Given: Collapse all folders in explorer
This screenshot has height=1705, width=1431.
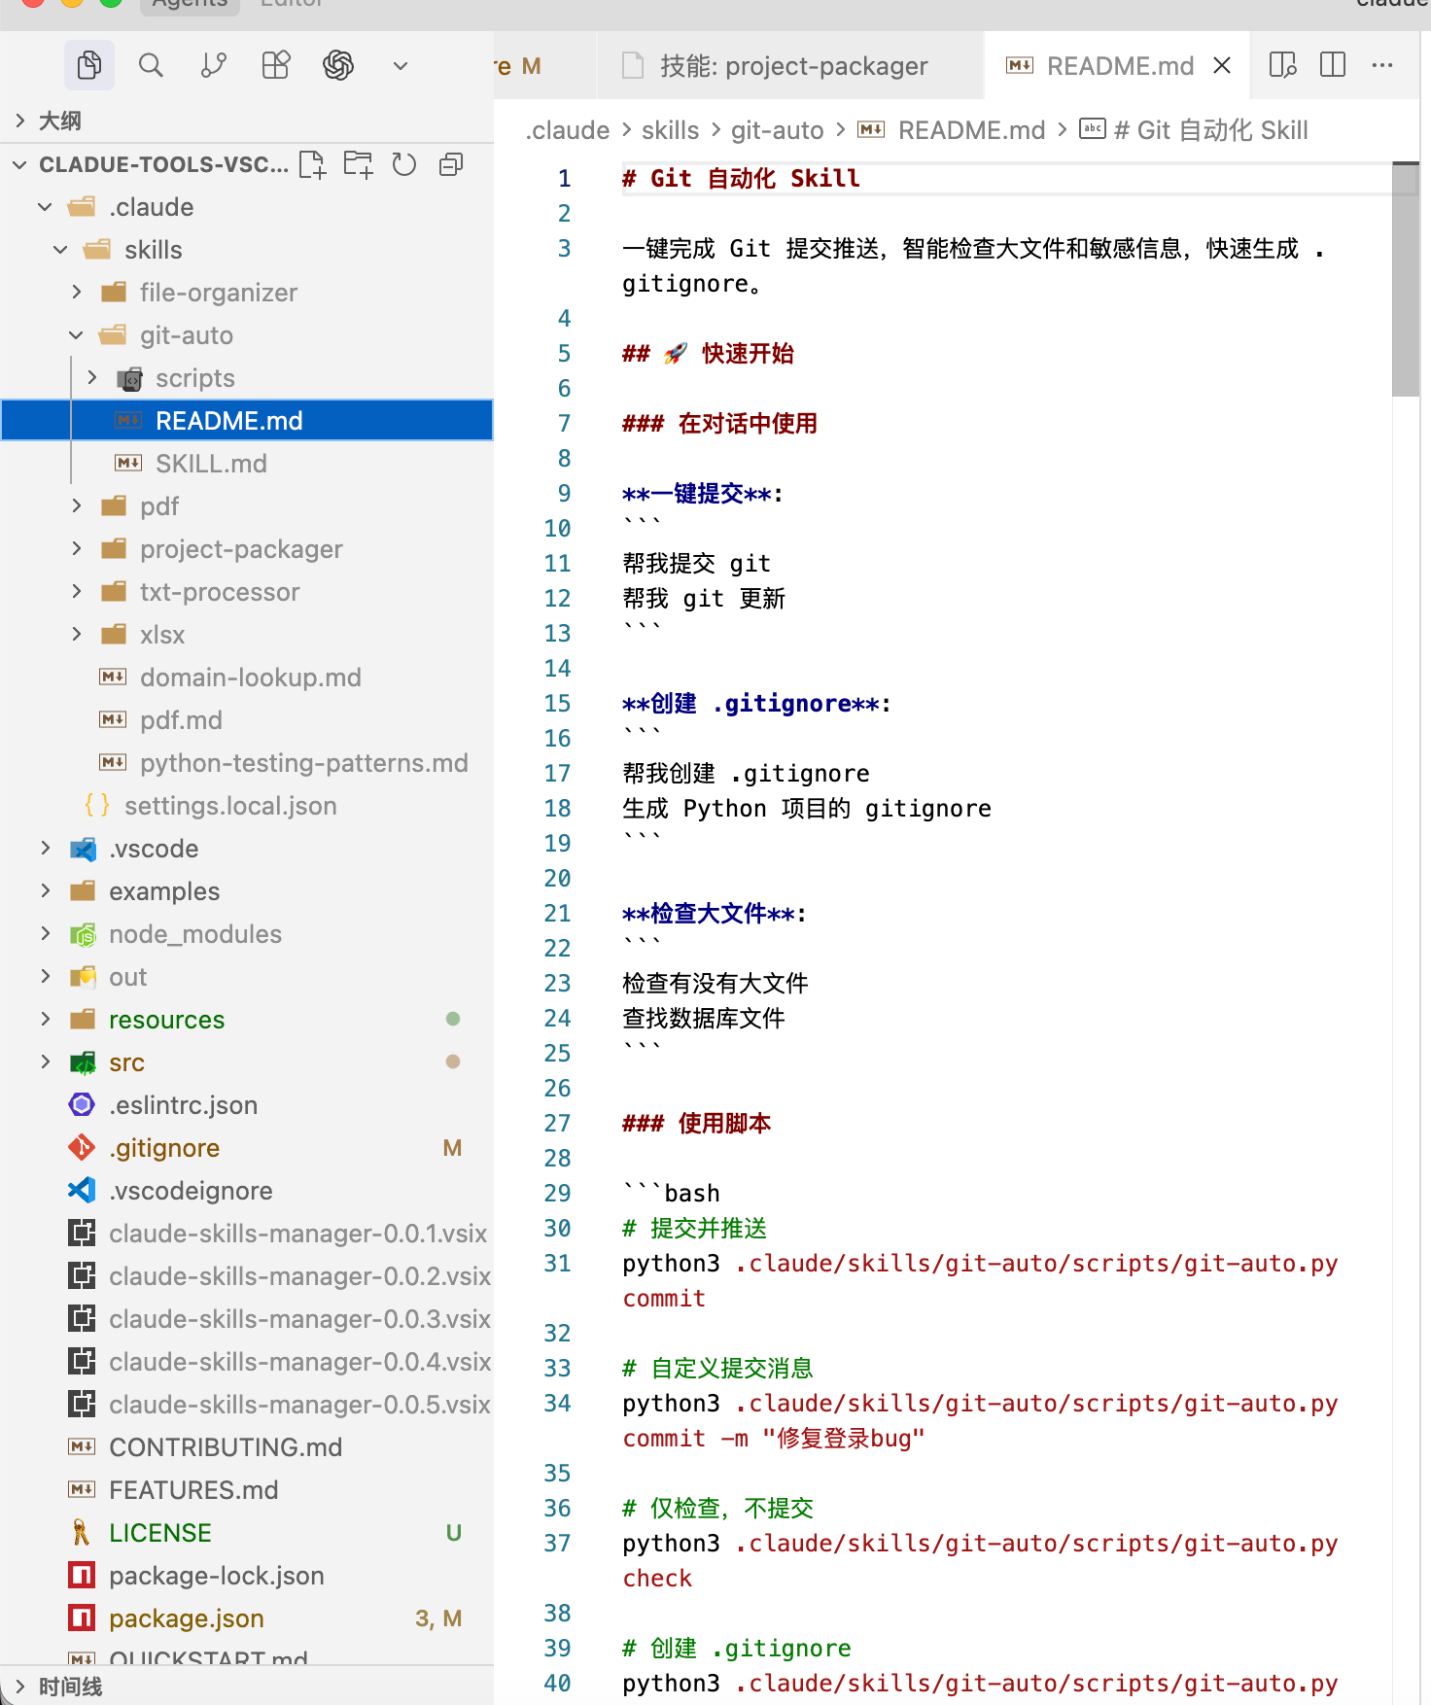Looking at the screenshot, I should click(x=451, y=164).
